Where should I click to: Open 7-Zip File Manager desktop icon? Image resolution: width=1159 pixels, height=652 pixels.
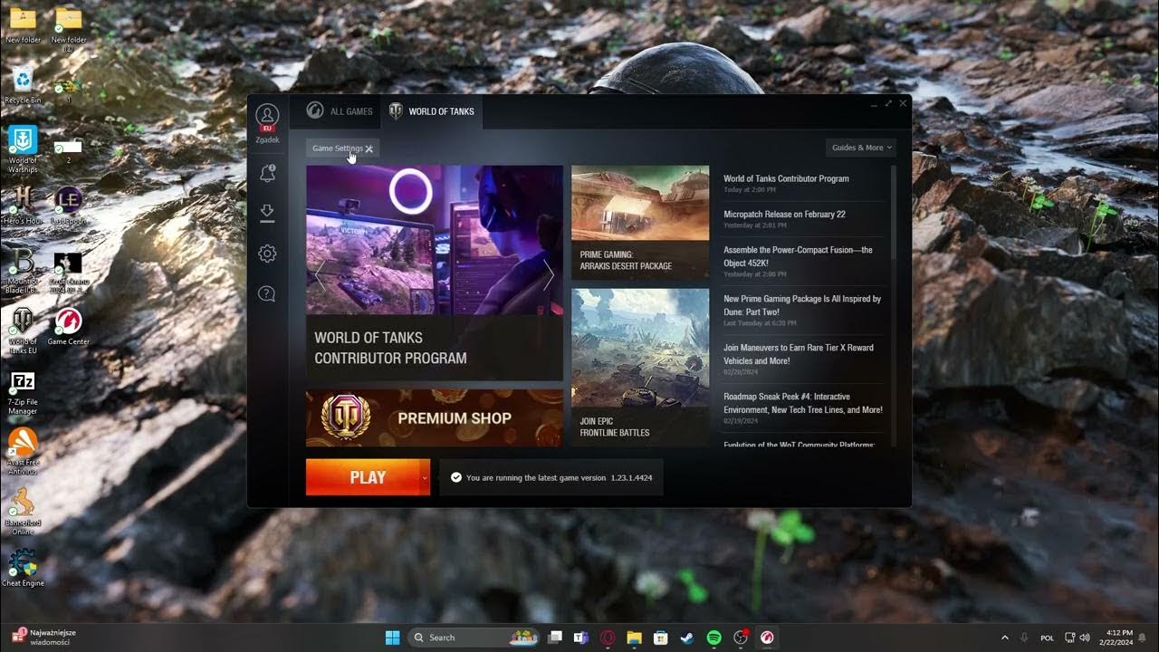click(23, 382)
